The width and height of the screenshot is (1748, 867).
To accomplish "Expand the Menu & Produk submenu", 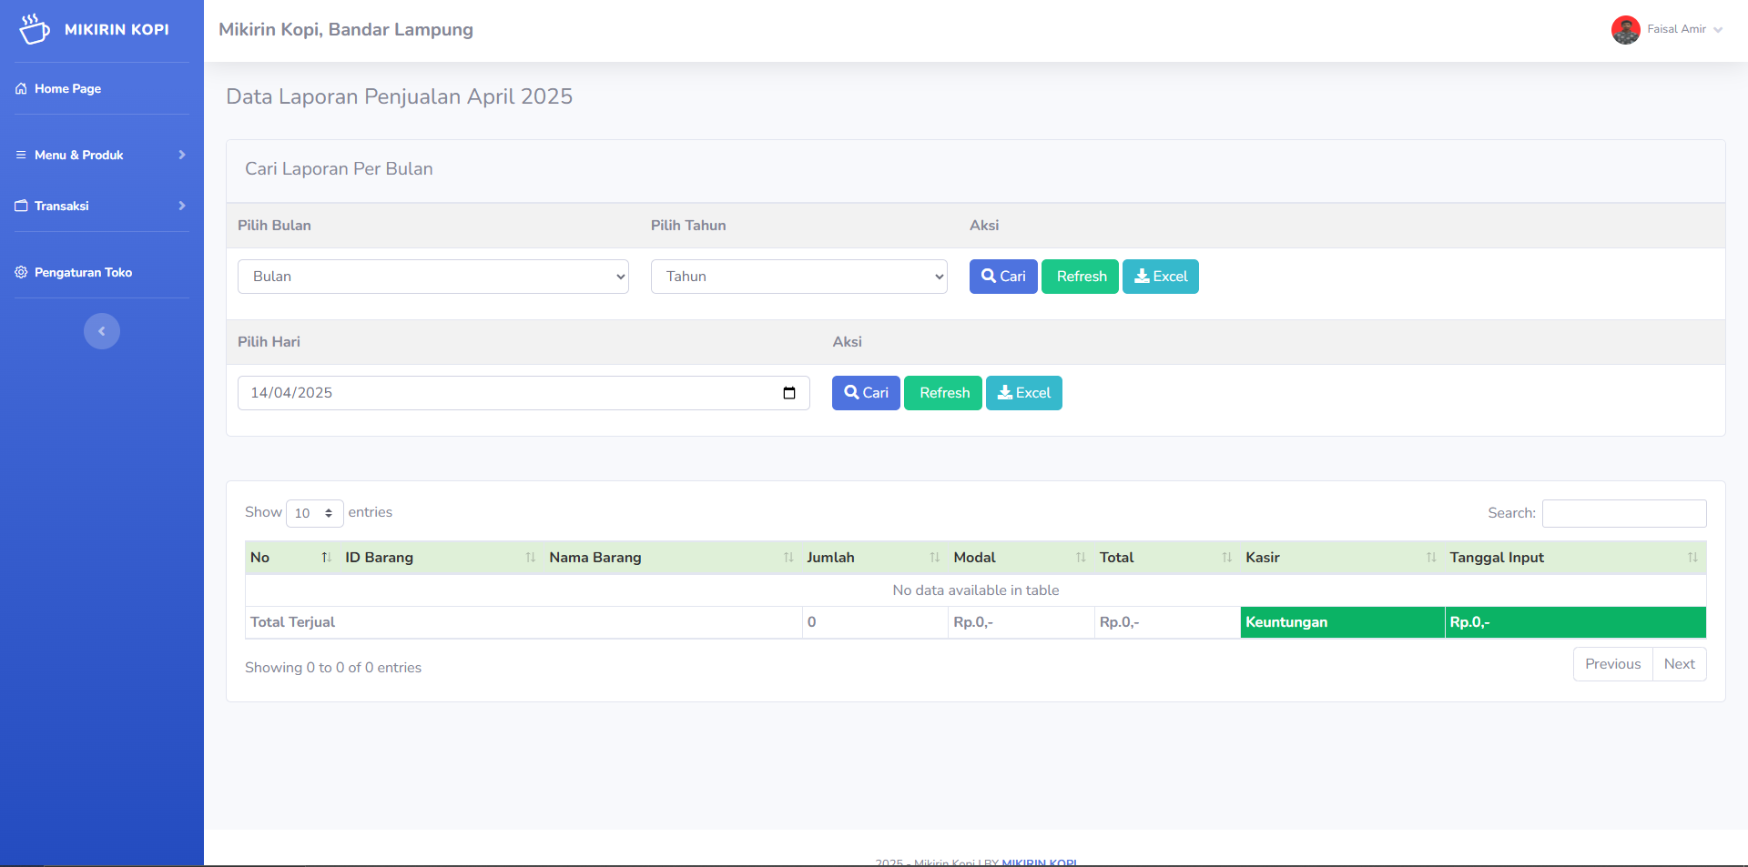I will (x=102, y=155).
